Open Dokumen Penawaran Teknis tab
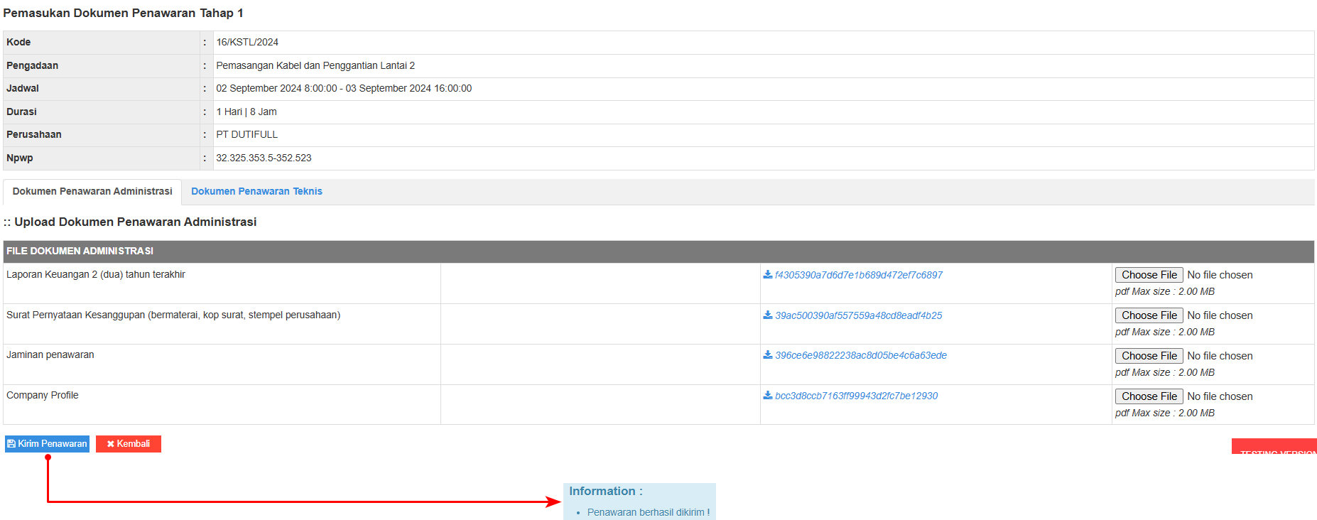The height and width of the screenshot is (520, 1317). pyautogui.click(x=256, y=192)
